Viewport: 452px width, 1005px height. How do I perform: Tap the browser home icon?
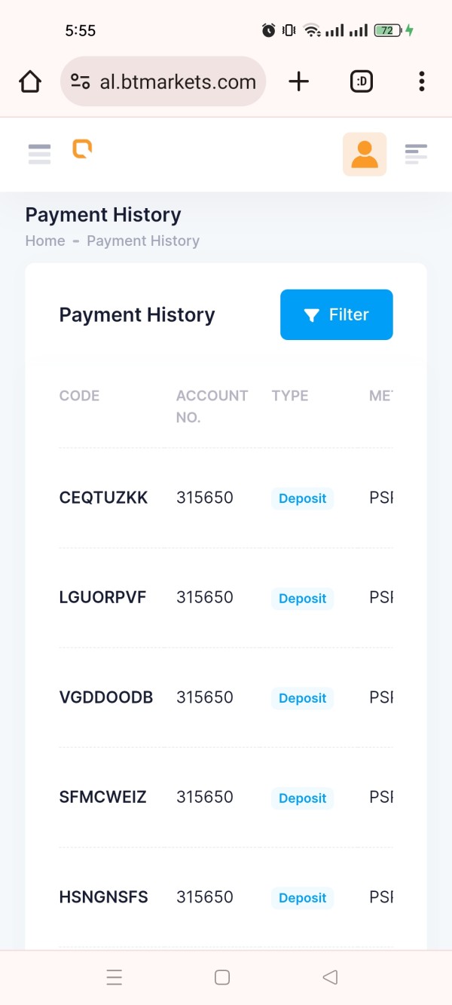point(30,81)
